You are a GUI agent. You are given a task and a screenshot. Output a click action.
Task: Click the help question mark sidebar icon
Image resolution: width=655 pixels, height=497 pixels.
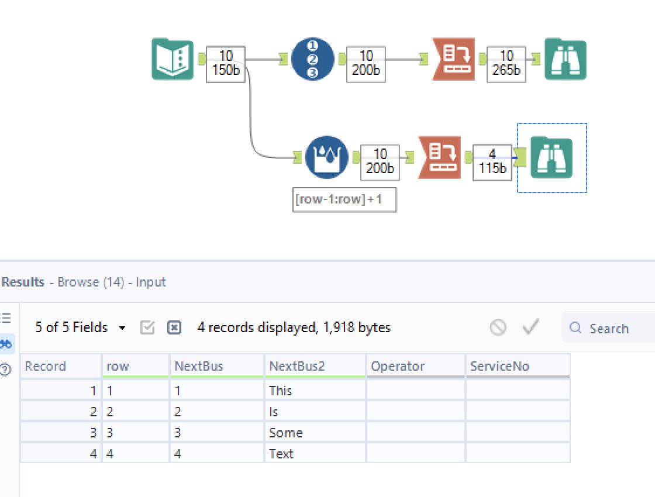tap(6, 370)
